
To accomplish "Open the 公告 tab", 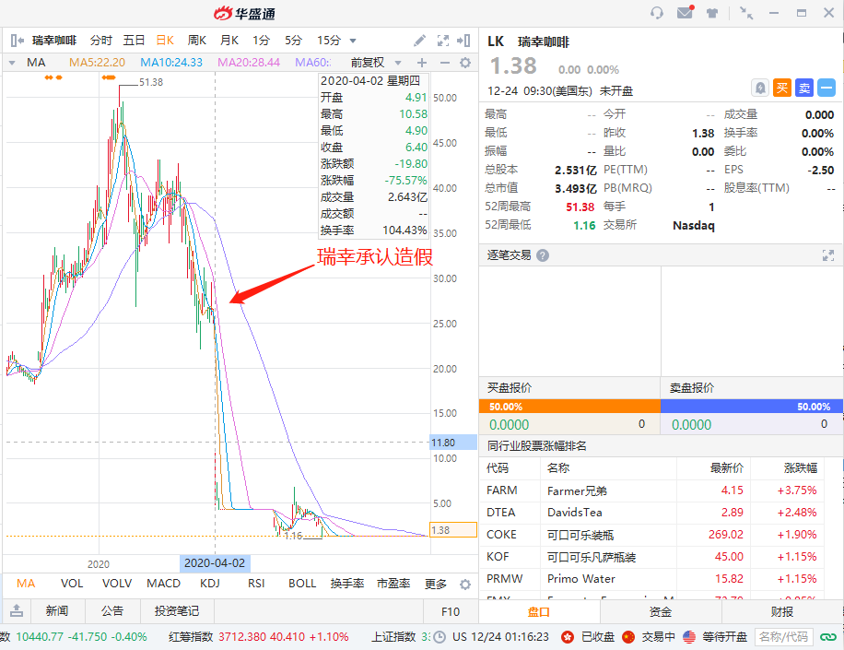I will (112, 610).
